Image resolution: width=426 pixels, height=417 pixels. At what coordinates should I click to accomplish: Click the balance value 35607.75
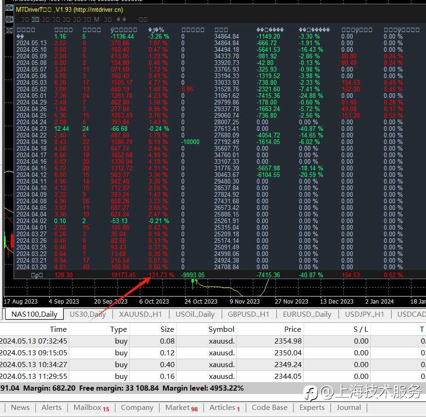tap(226, 149)
